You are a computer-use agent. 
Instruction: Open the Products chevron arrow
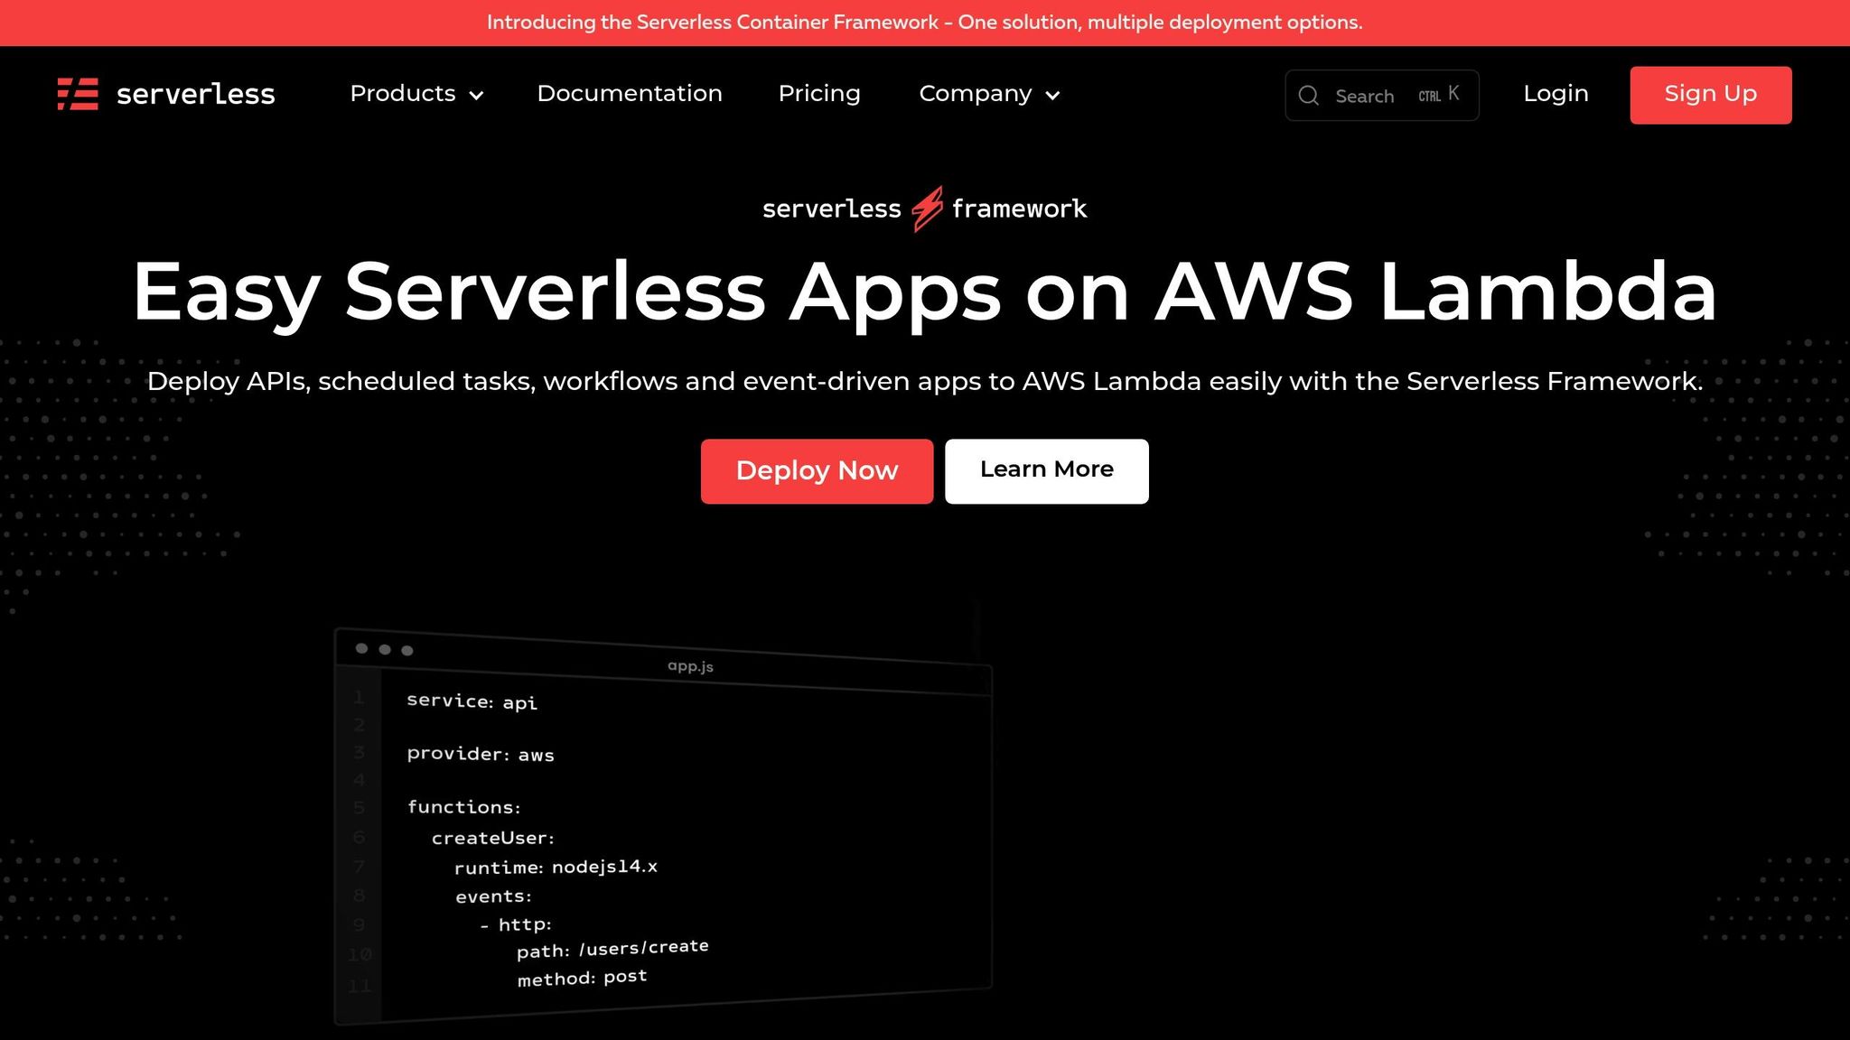click(x=478, y=96)
